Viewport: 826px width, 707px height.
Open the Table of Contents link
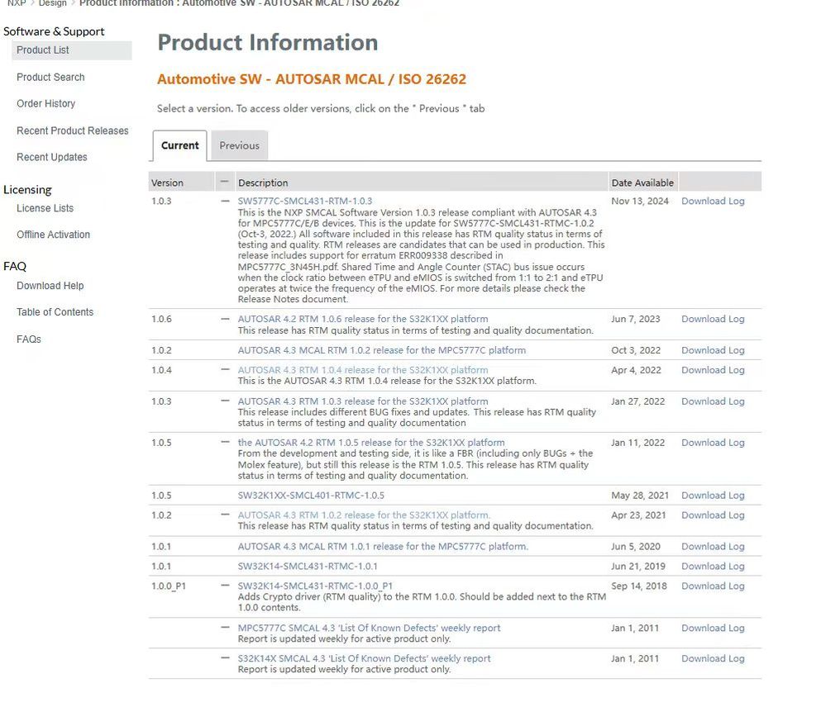click(x=55, y=312)
